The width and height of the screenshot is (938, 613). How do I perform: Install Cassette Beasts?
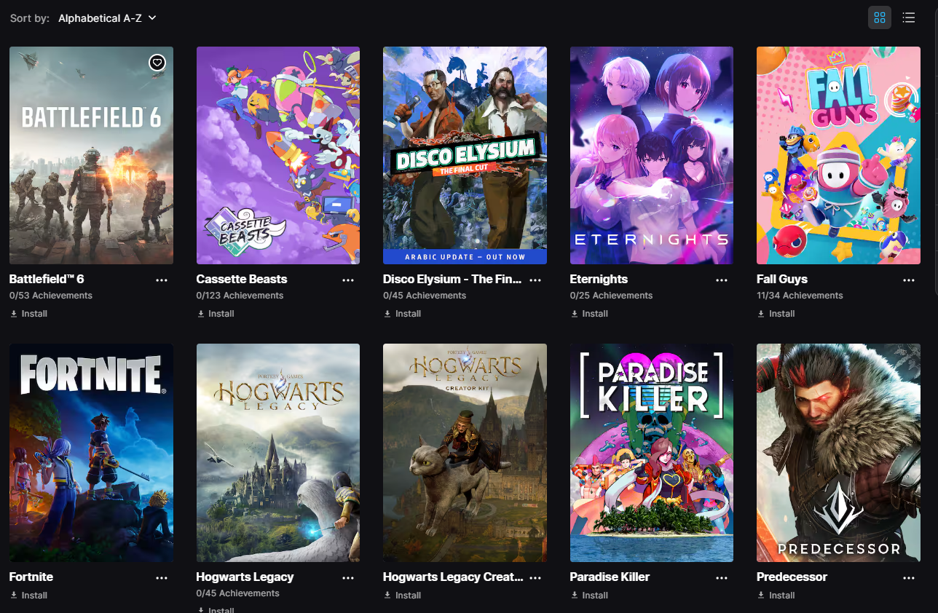(216, 314)
